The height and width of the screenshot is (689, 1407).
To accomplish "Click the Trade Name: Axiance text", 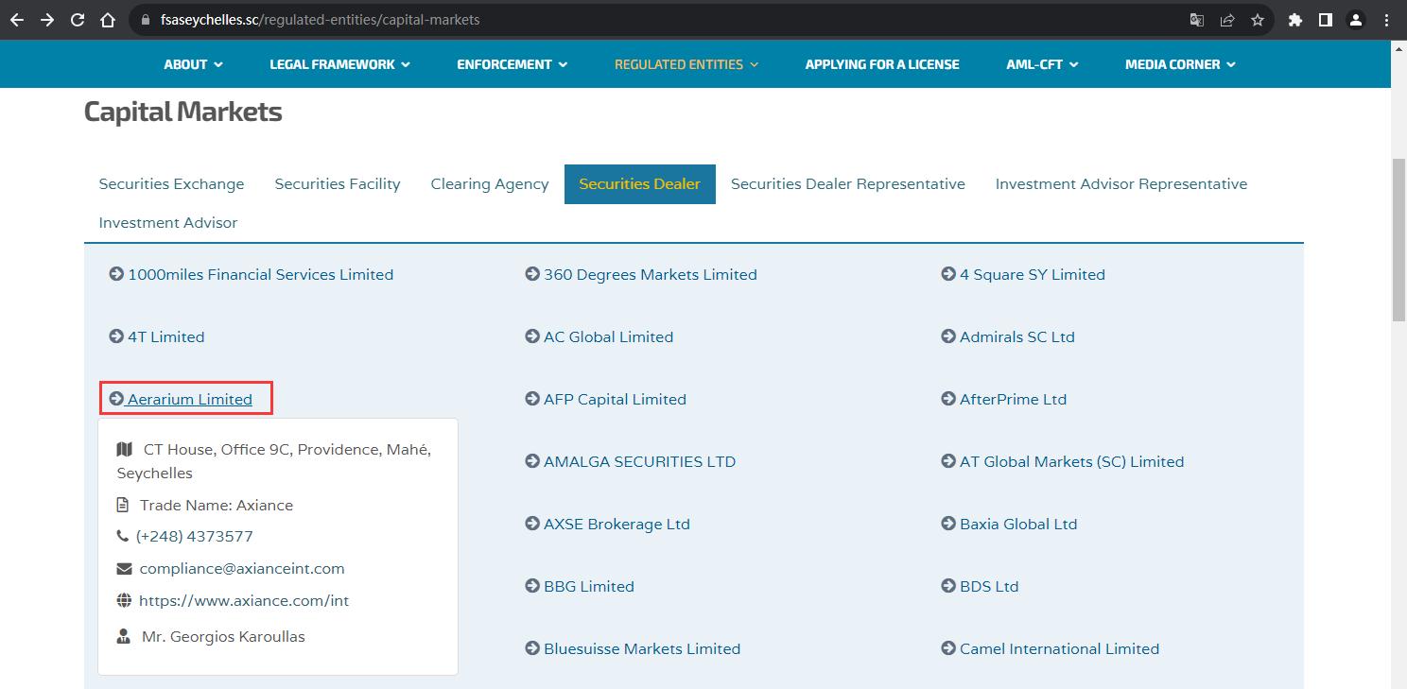I will 217,505.
